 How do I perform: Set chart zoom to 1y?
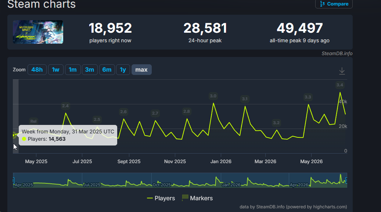click(123, 70)
